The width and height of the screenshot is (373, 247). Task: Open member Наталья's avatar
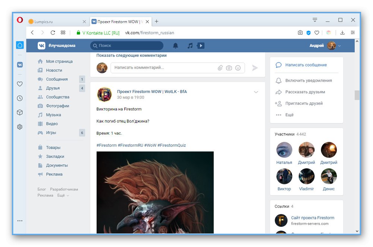[x=284, y=150]
